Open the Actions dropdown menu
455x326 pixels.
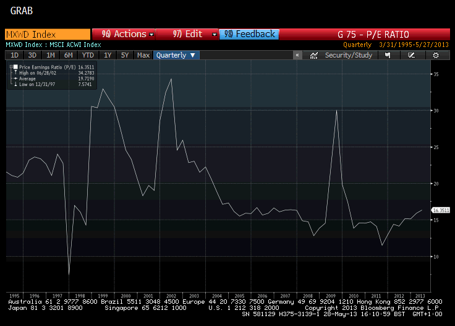(123, 35)
